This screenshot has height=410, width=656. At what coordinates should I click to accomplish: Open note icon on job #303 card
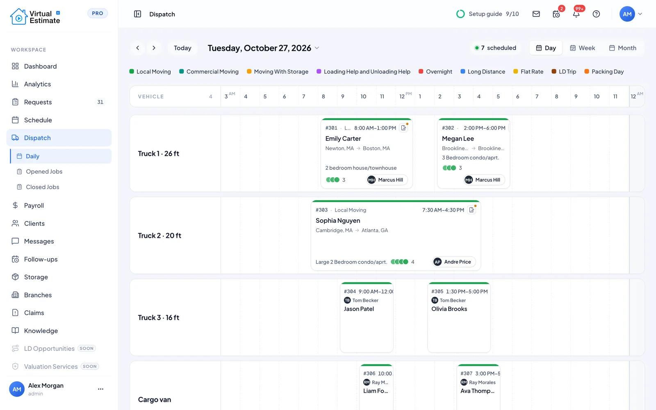tap(472, 210)
